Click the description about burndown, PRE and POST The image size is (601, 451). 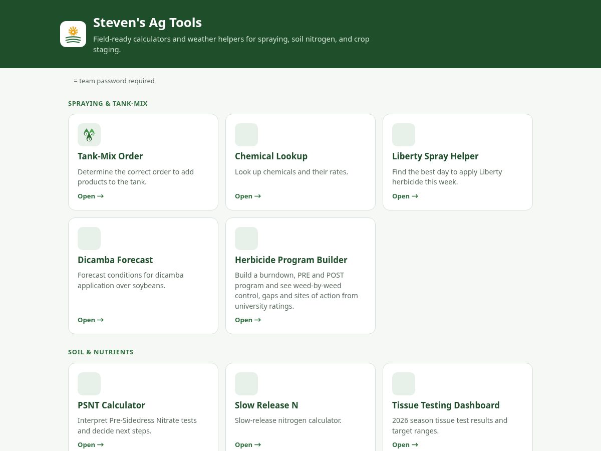(x=296, y=291)
